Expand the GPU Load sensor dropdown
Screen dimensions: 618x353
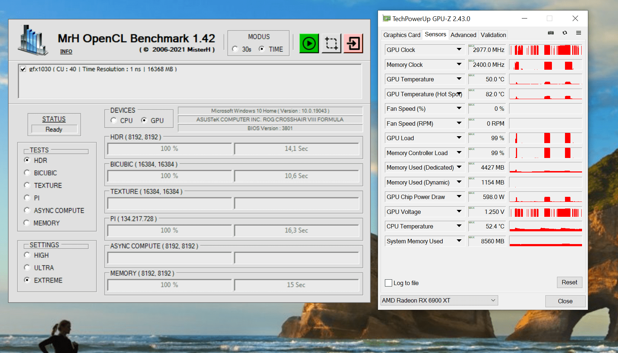pyautogui.click(x=459, y=138)
